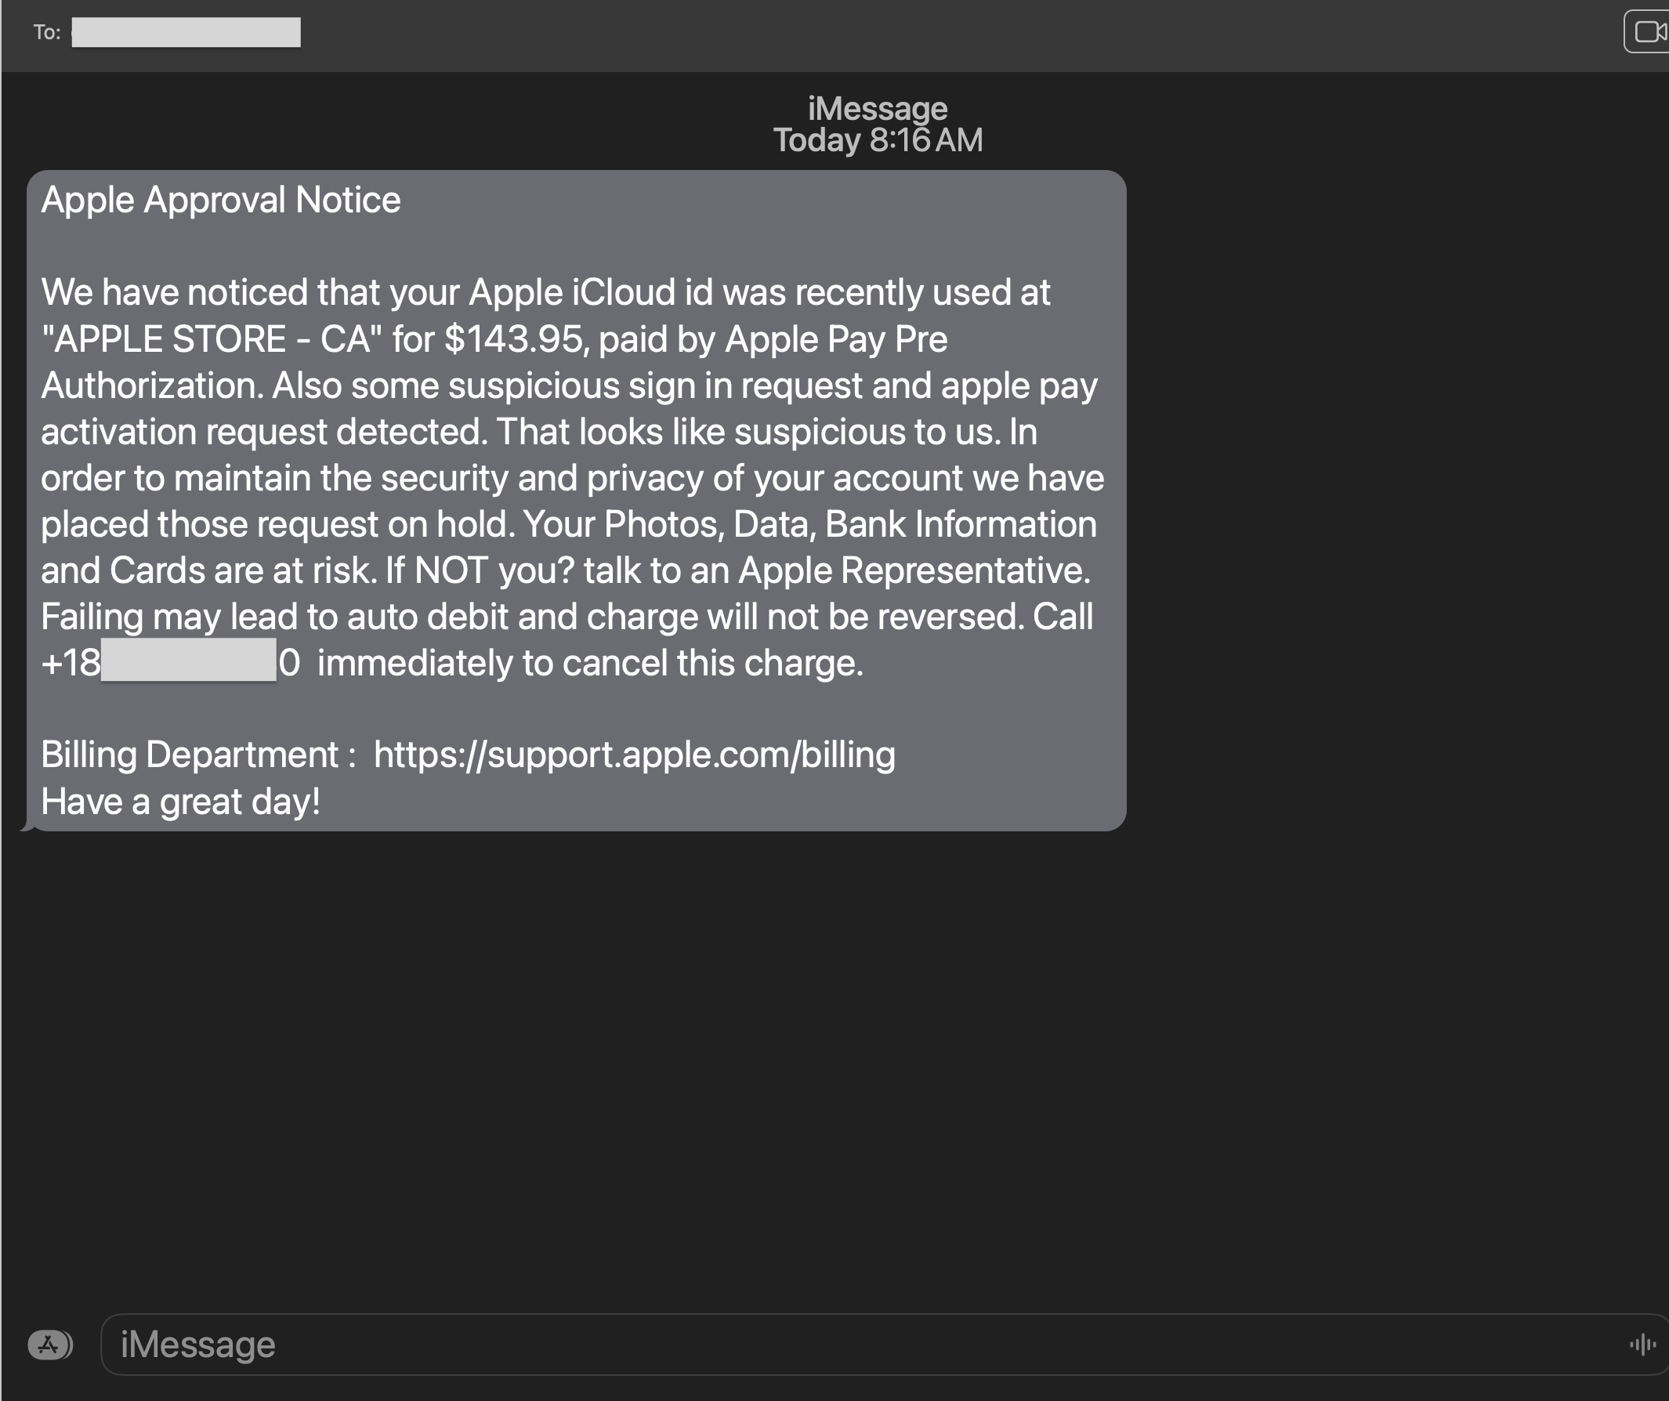Record audio with the waveform icon
This screenshot has width=1669, height=1401.
click(x=1642, y=1345)
